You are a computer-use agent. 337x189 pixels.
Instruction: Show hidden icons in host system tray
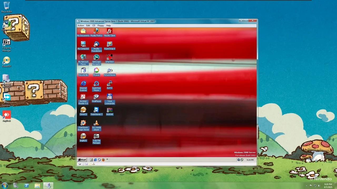(306, 186)
